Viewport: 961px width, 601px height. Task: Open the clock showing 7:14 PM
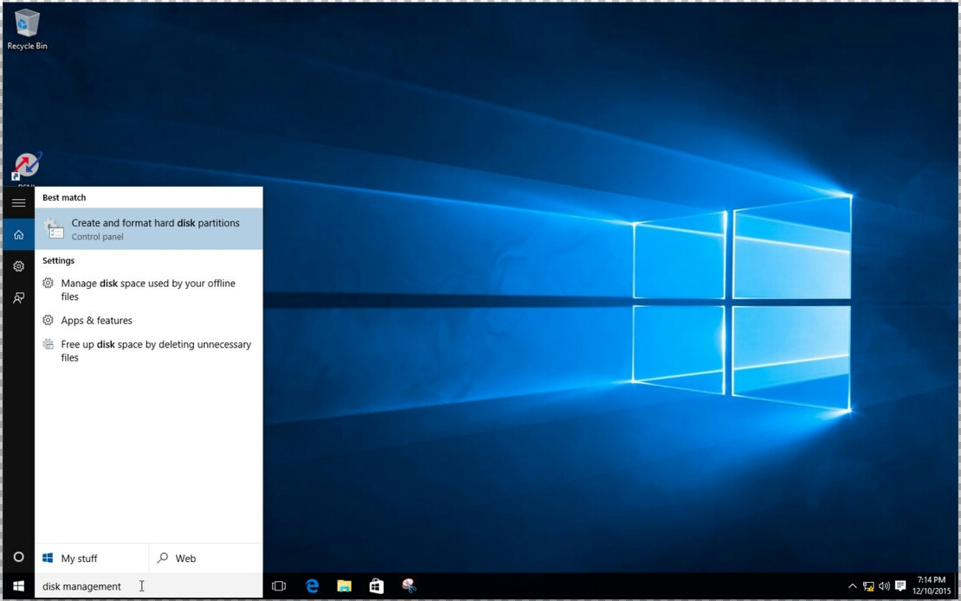tap(932, 585)
